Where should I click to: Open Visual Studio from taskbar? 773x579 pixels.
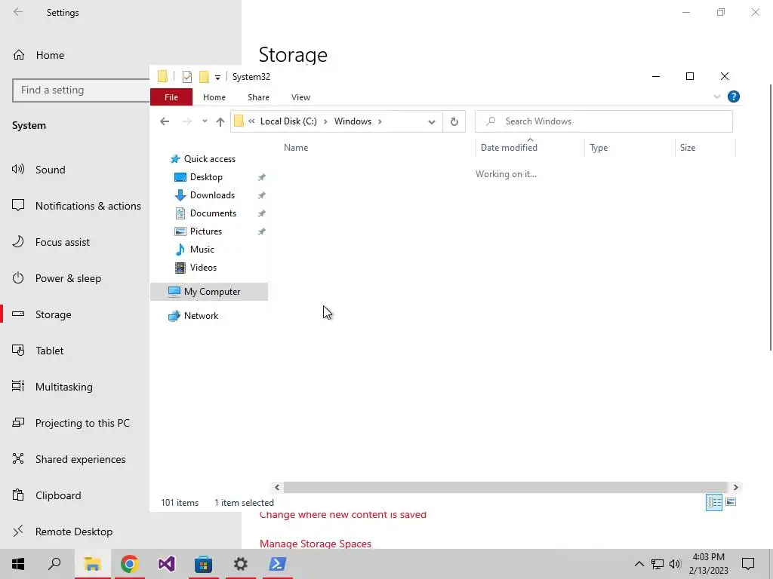[x=166, y=564]
